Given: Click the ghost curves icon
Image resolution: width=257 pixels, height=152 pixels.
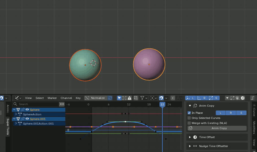Looking at the screenshot, I should (136, 98).
